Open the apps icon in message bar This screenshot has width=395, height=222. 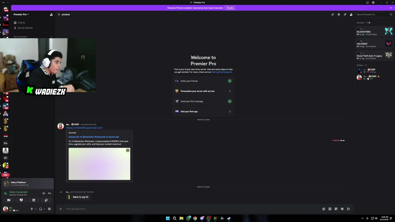348,209
